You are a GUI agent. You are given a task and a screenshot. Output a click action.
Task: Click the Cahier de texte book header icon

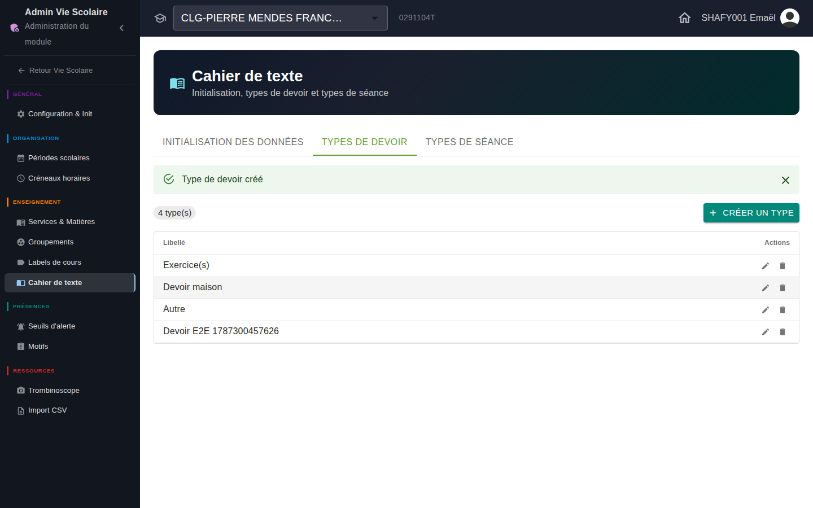coord(177,84)
